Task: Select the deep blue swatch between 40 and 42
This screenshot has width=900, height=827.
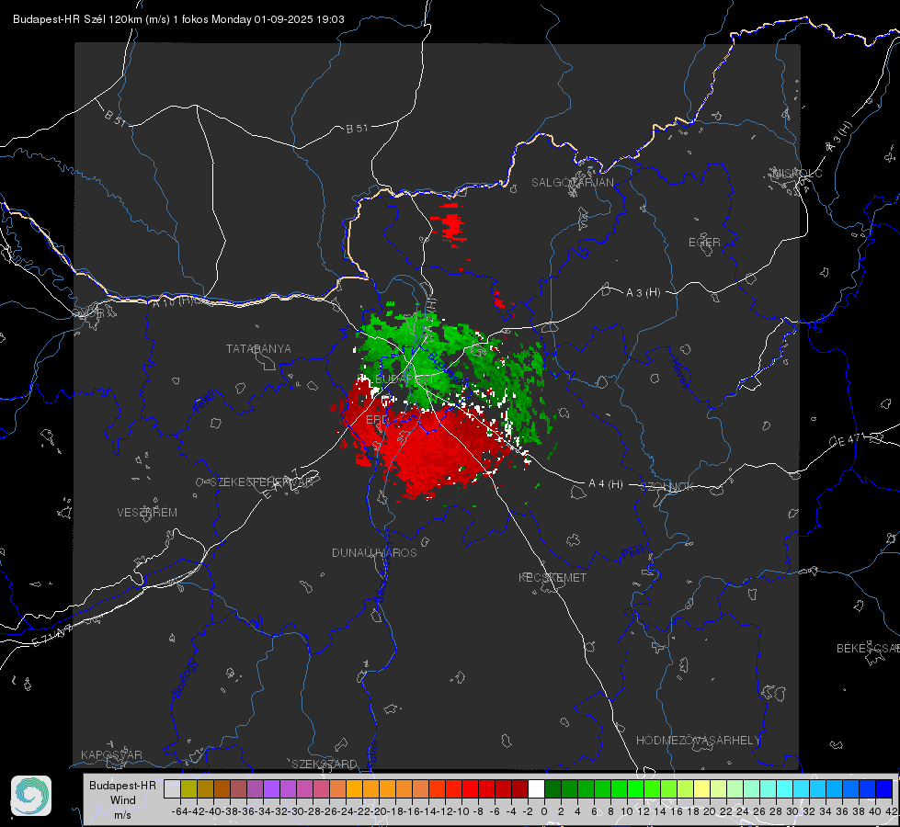Action: 883,789
